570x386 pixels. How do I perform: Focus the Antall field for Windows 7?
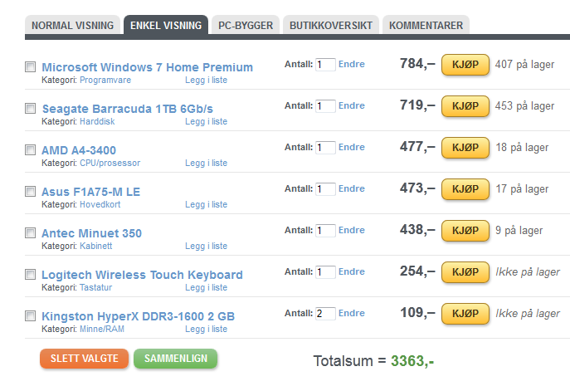point(325,65)
